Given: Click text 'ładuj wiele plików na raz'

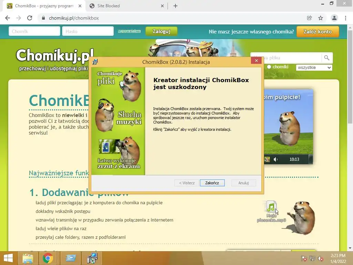Looking at the screenshot, I should [x=61, y=228].
